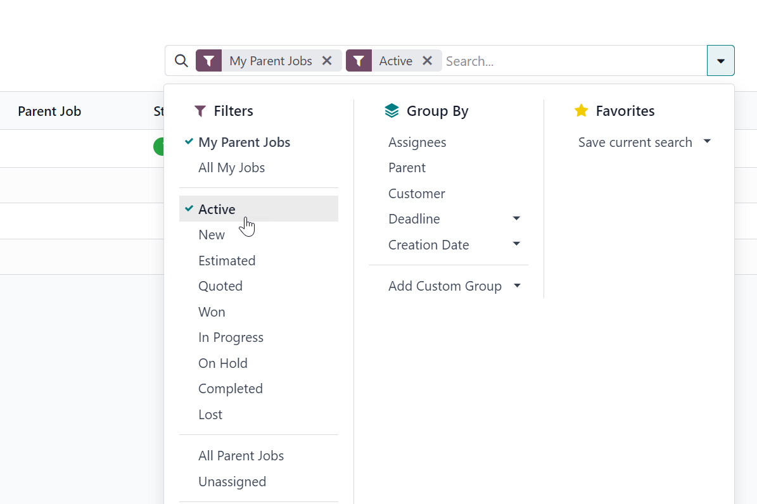The height and width of the screenshot is (504, 757).
Task: Uncheck the My Parent Jobs filter
Action: point(244,142)
